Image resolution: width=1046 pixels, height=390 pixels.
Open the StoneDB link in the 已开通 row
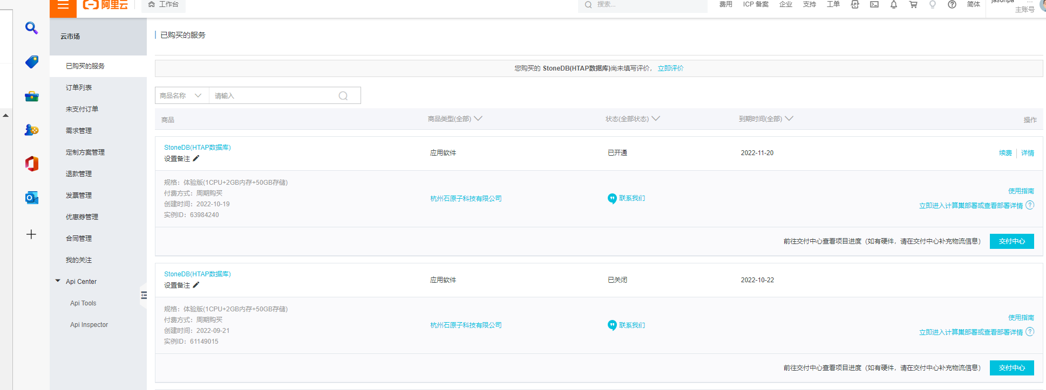pyautogui.click(x=198, y=148)
